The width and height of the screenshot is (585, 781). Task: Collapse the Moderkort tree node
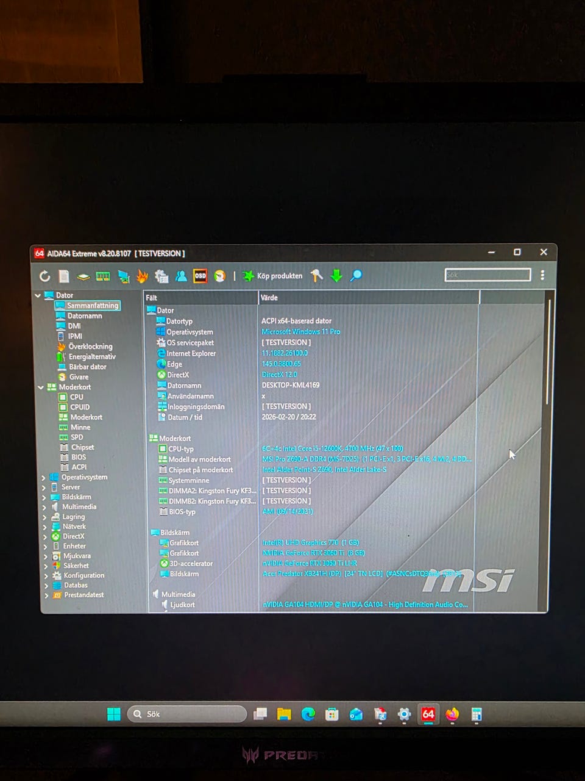tap(41, 387)
